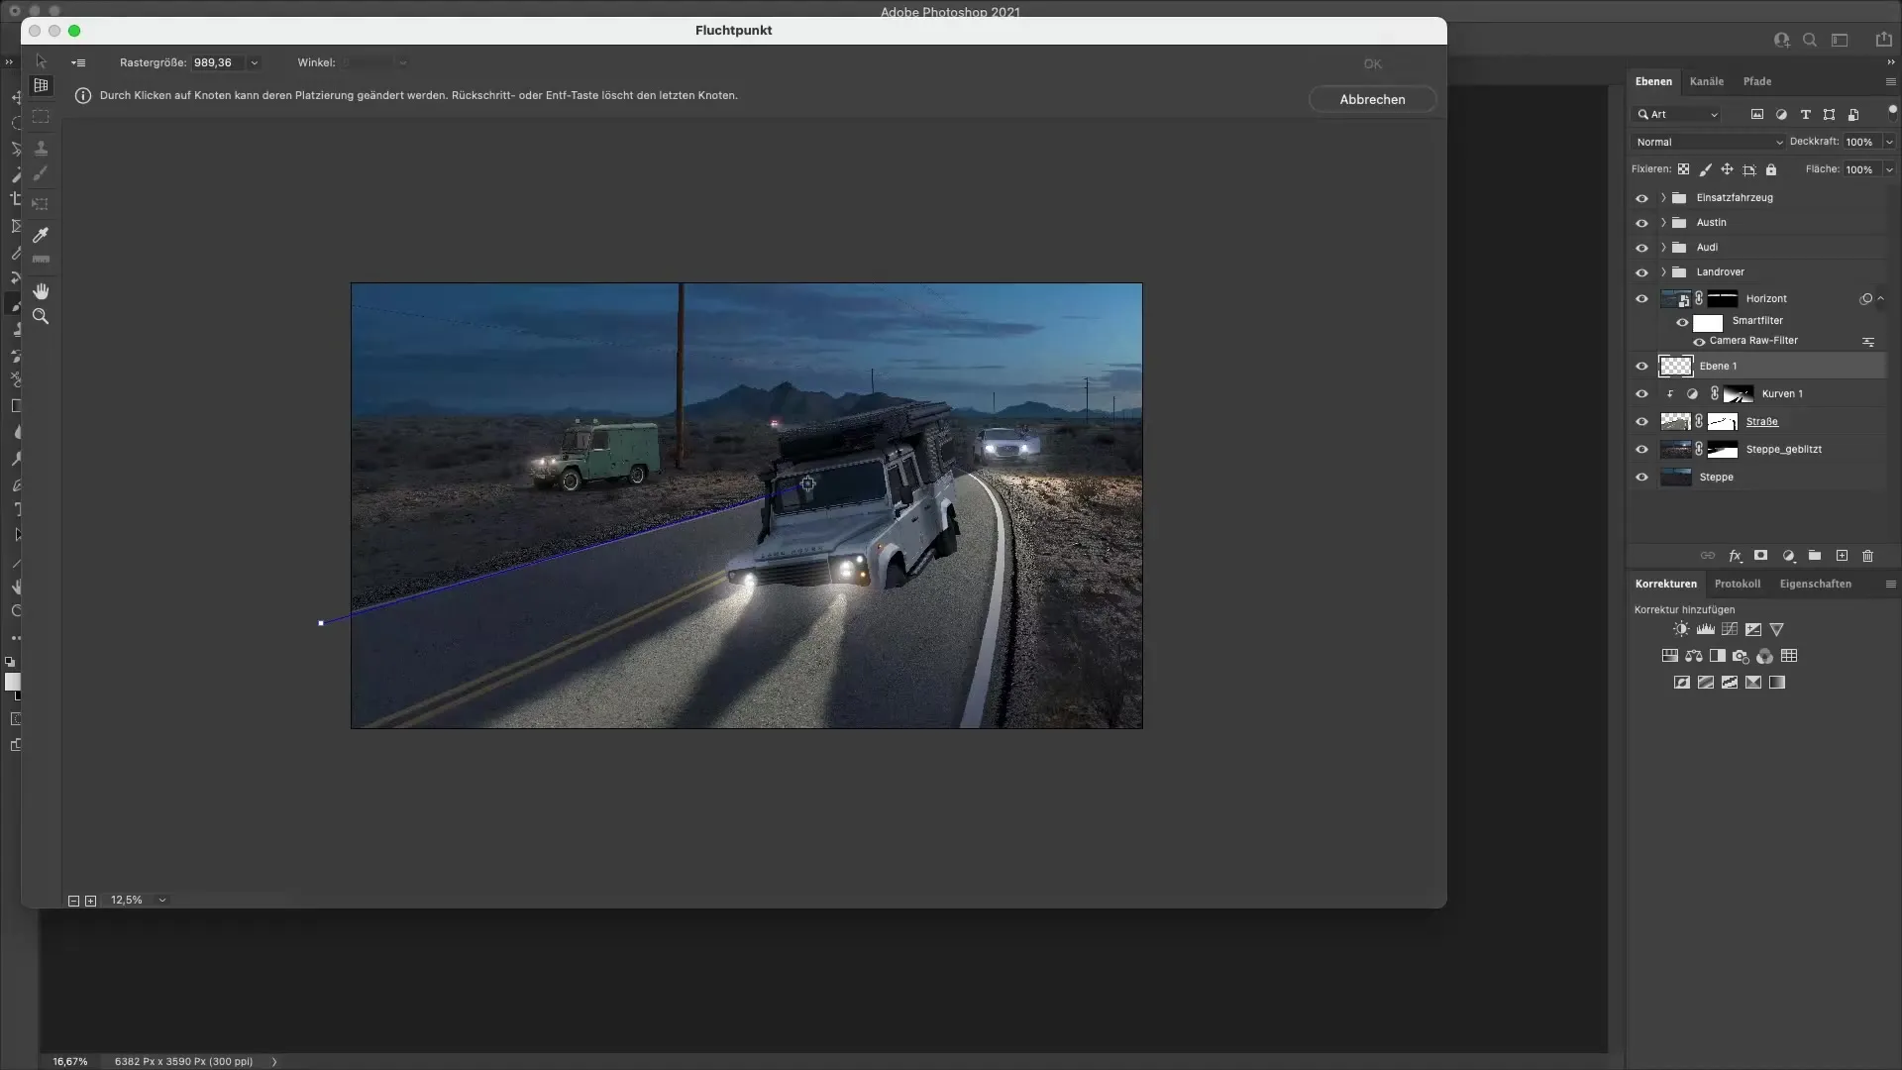Click the delete layer trash icon
1902x1070 pixels.
click(x=1867, y=556)
